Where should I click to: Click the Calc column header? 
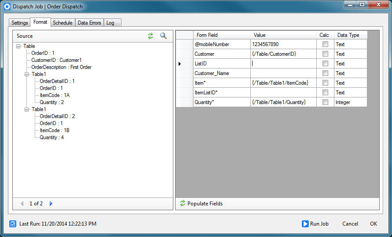325,35
